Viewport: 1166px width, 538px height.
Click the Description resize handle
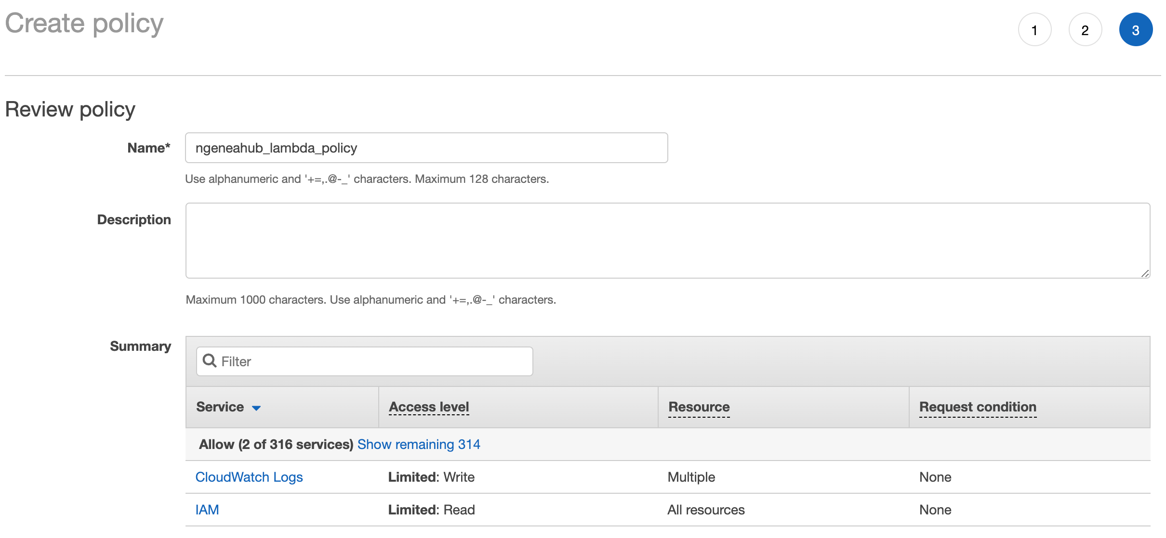1145,273
